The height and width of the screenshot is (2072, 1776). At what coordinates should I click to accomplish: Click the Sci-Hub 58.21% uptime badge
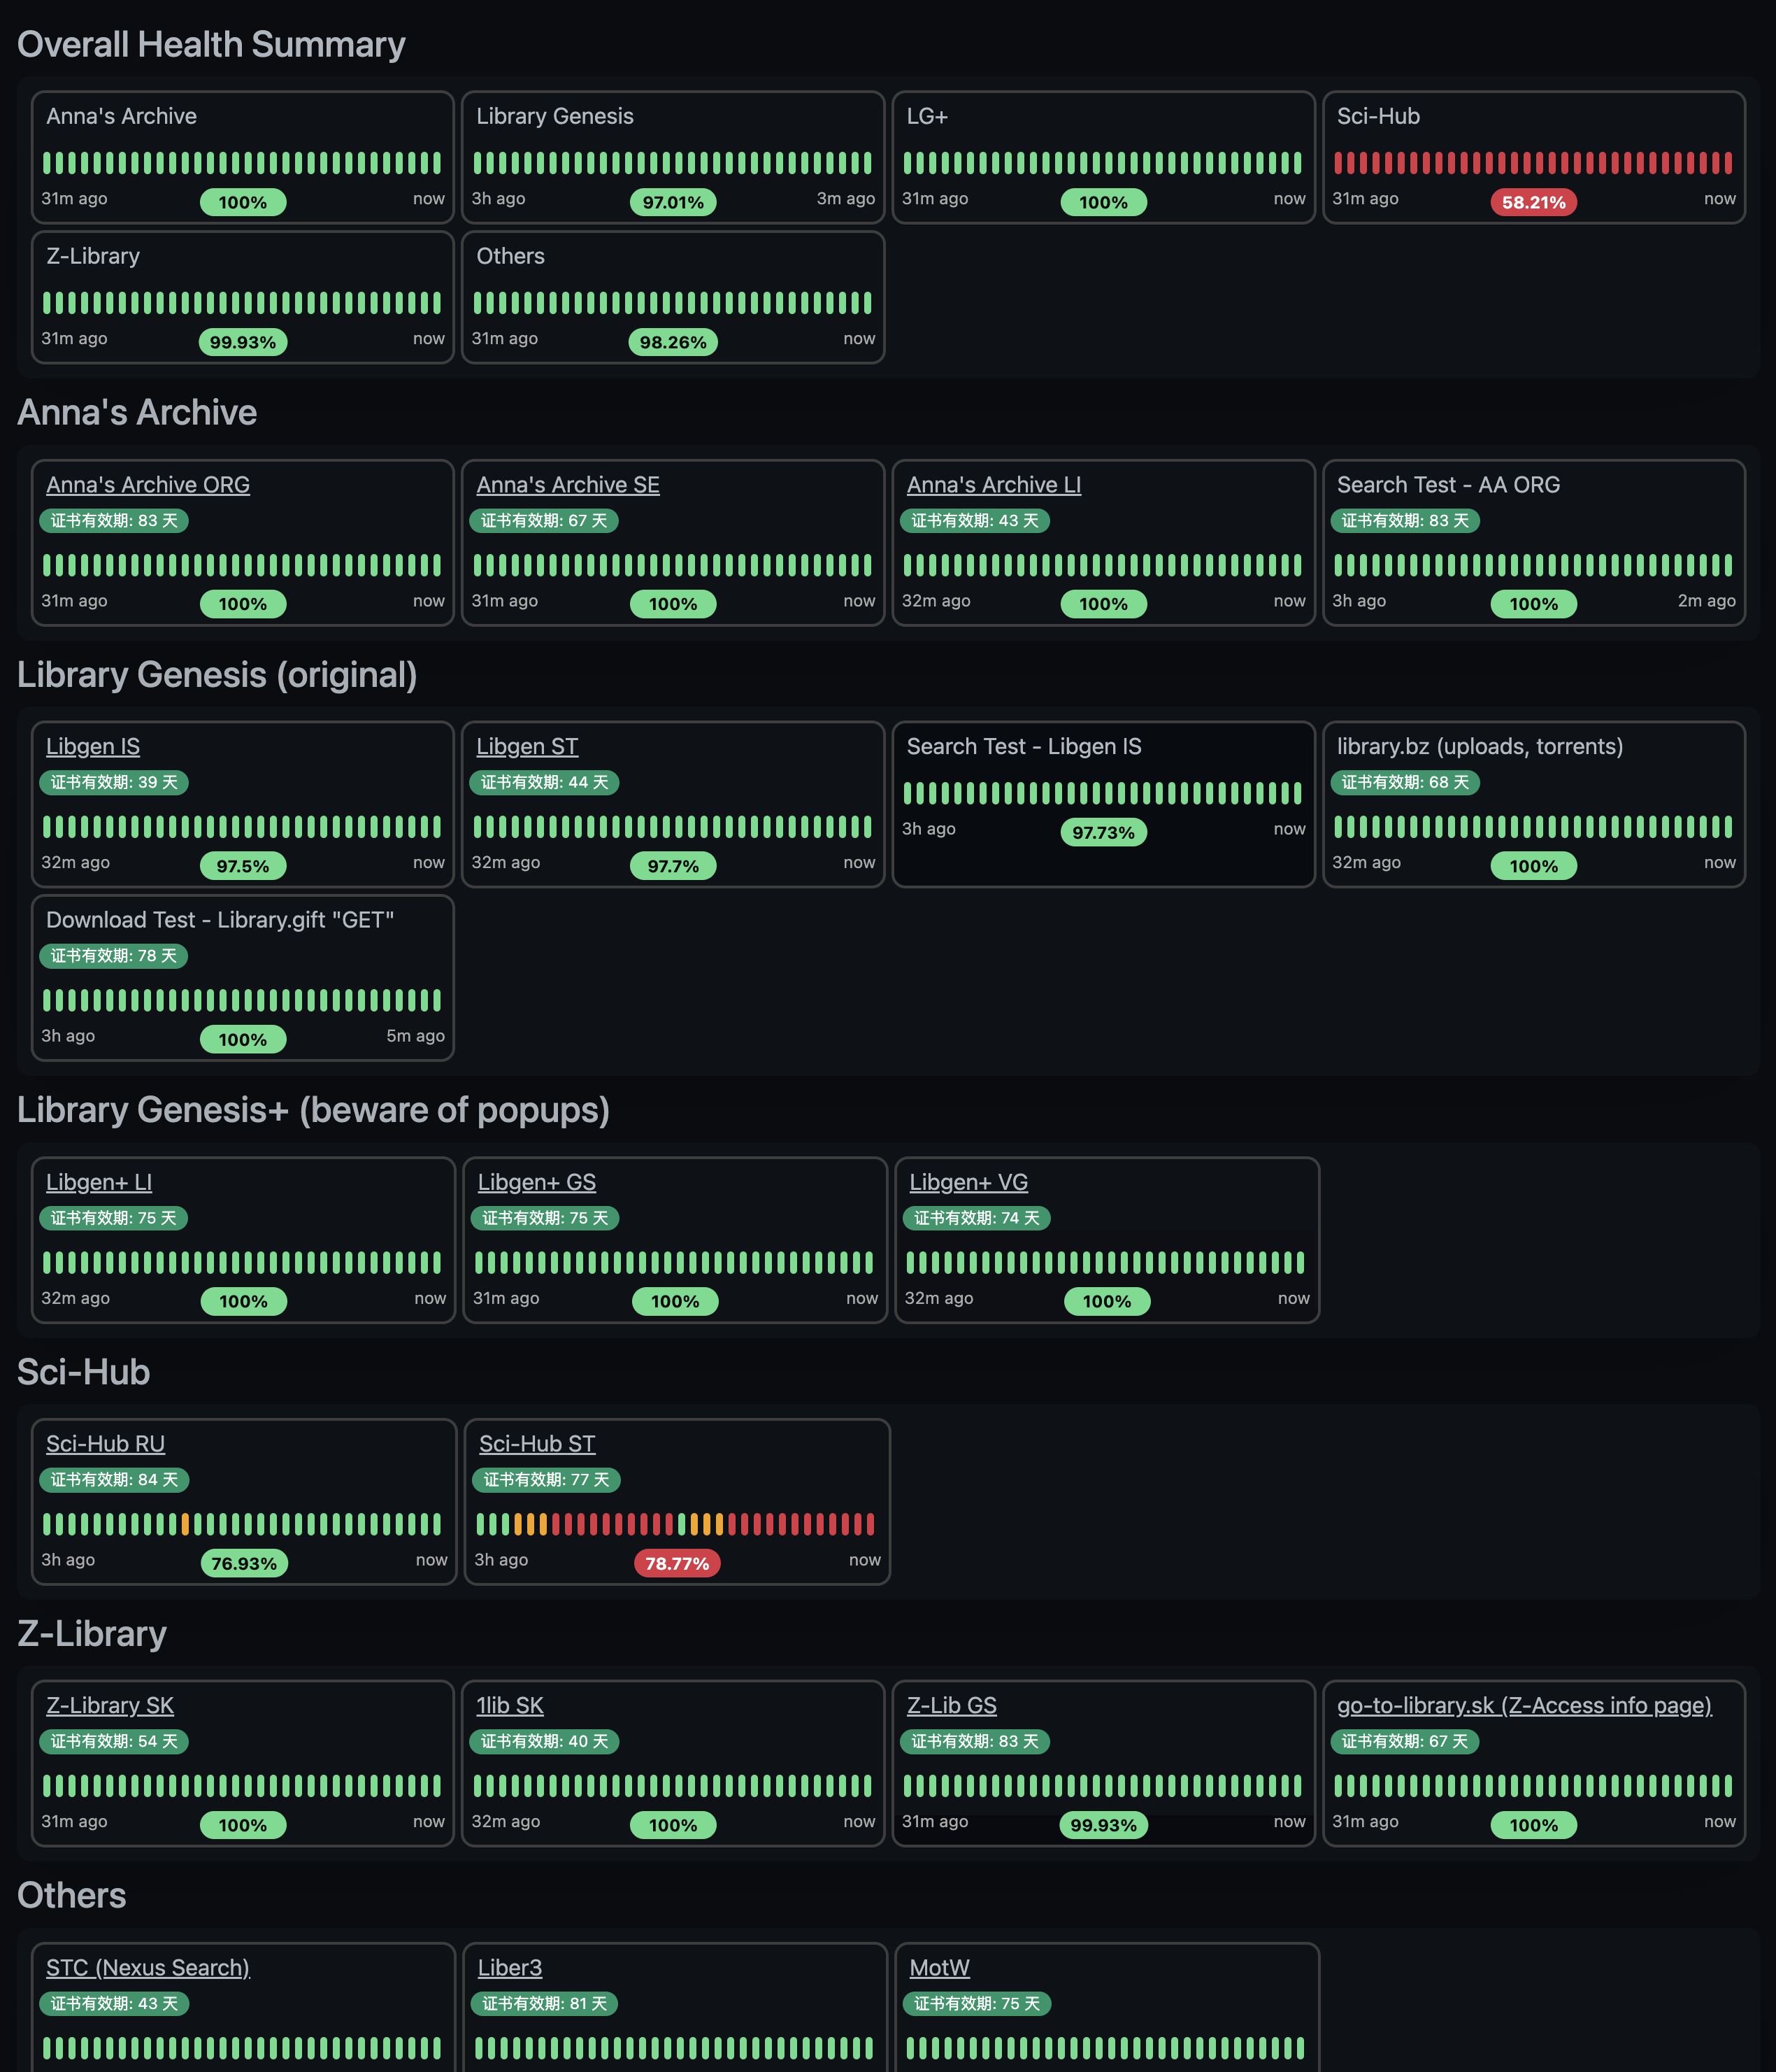click(x=1533, y=202)
